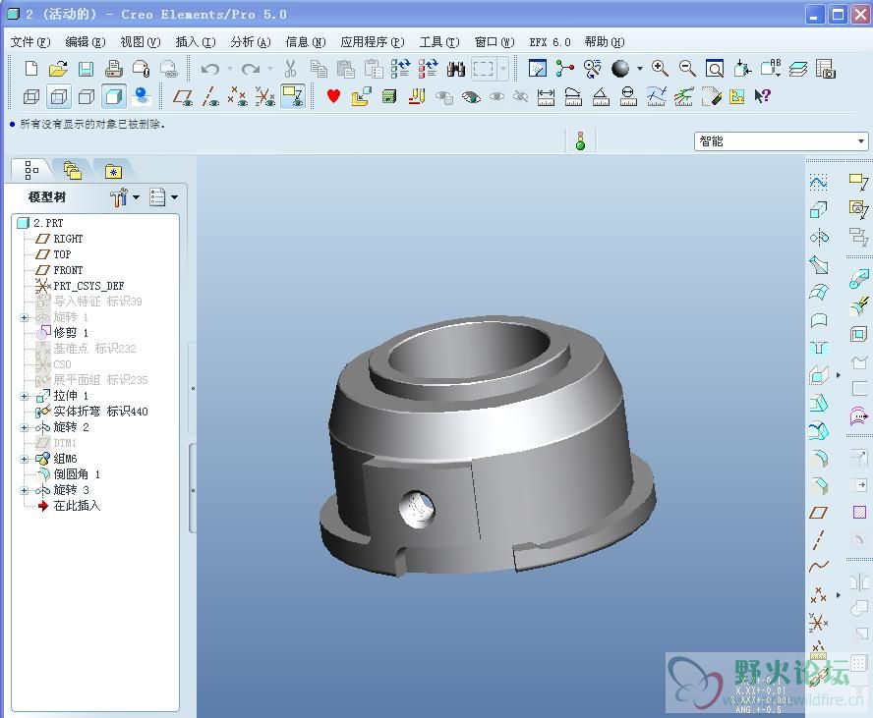Select the Wireframe display icon
The width and height of the screenshot is (873, 718).
tap(31, 97)
